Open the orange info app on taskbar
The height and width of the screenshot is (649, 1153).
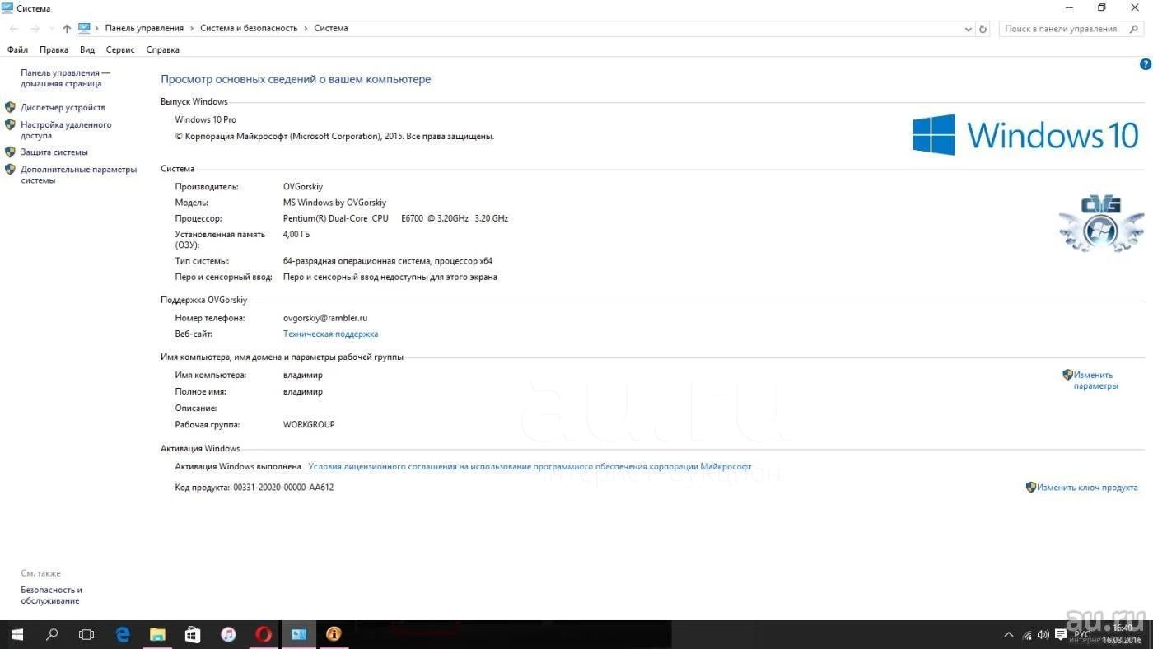[x=334, y=635]
